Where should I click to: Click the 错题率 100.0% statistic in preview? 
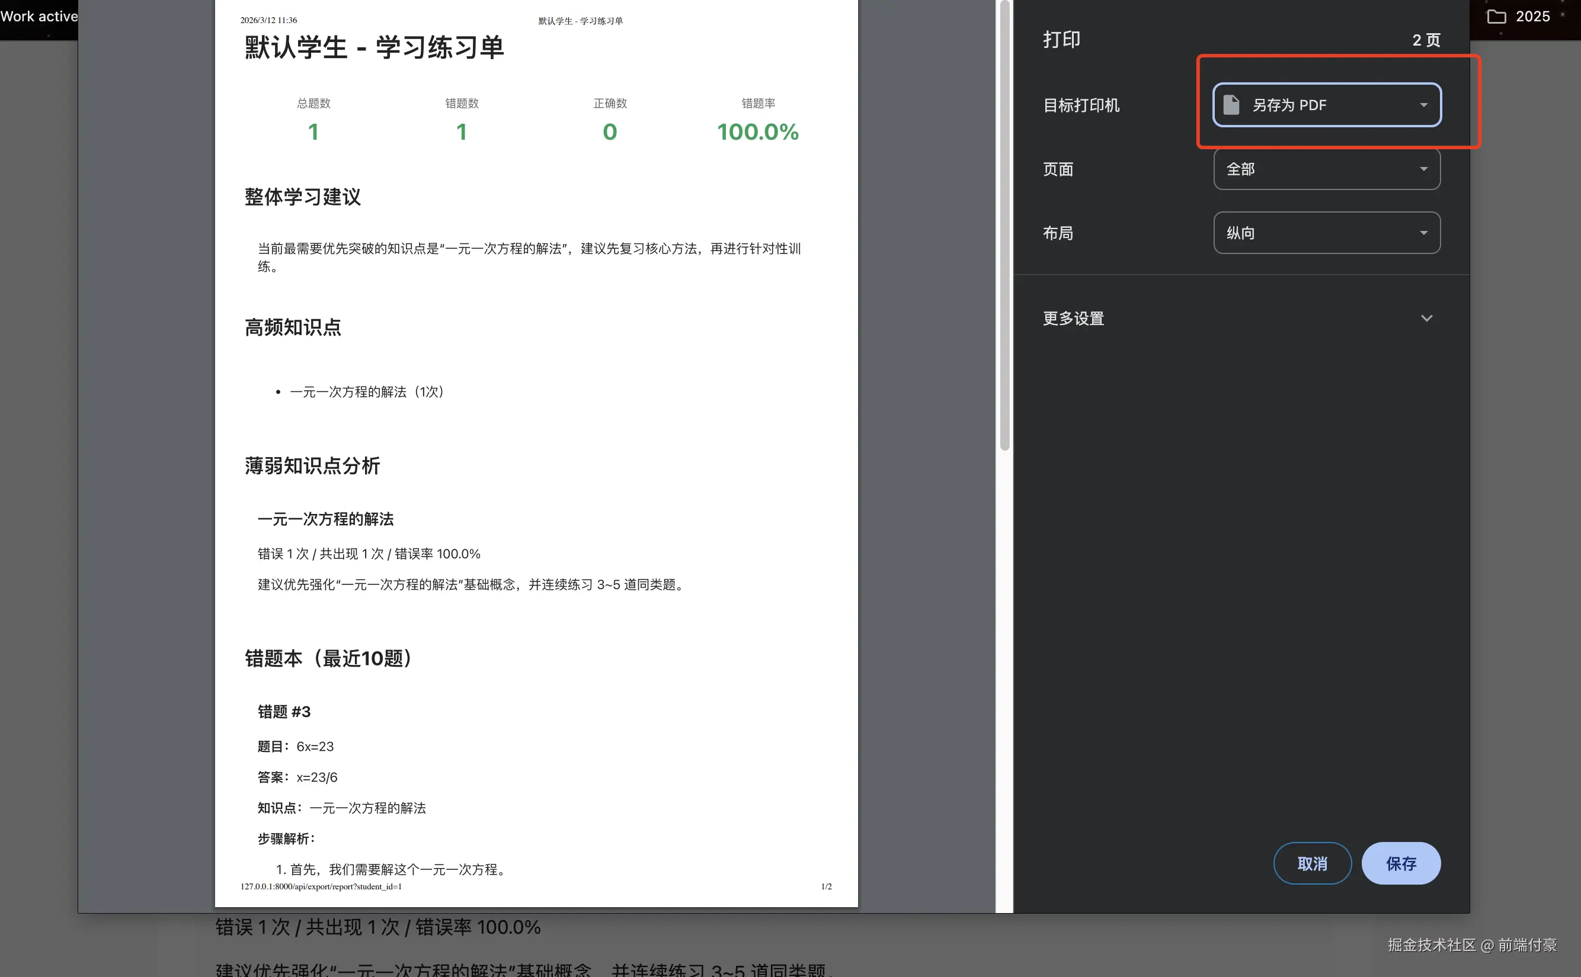coord(758,131)
